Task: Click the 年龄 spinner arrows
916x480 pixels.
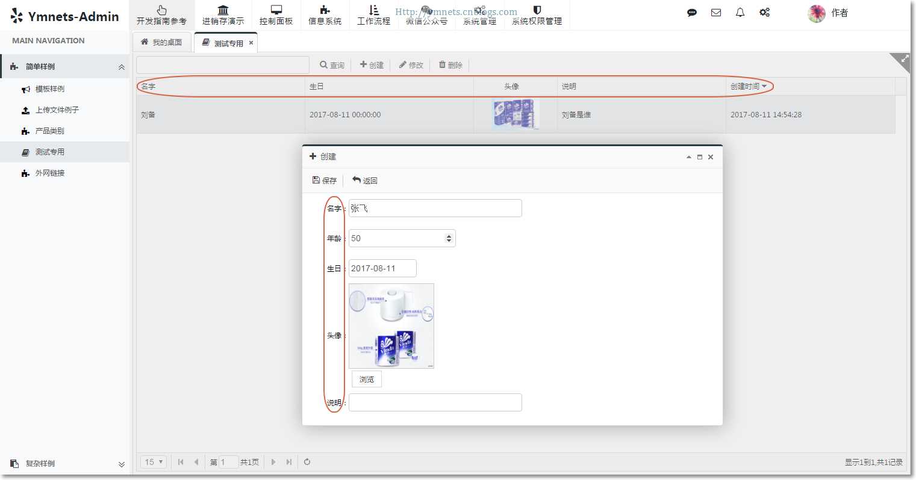Action: 449,238
